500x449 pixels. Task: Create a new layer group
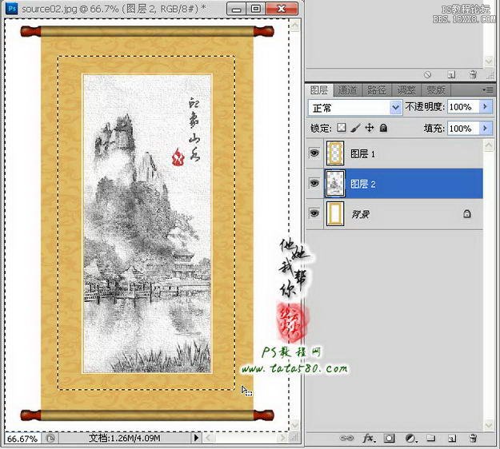pos(431,439)
